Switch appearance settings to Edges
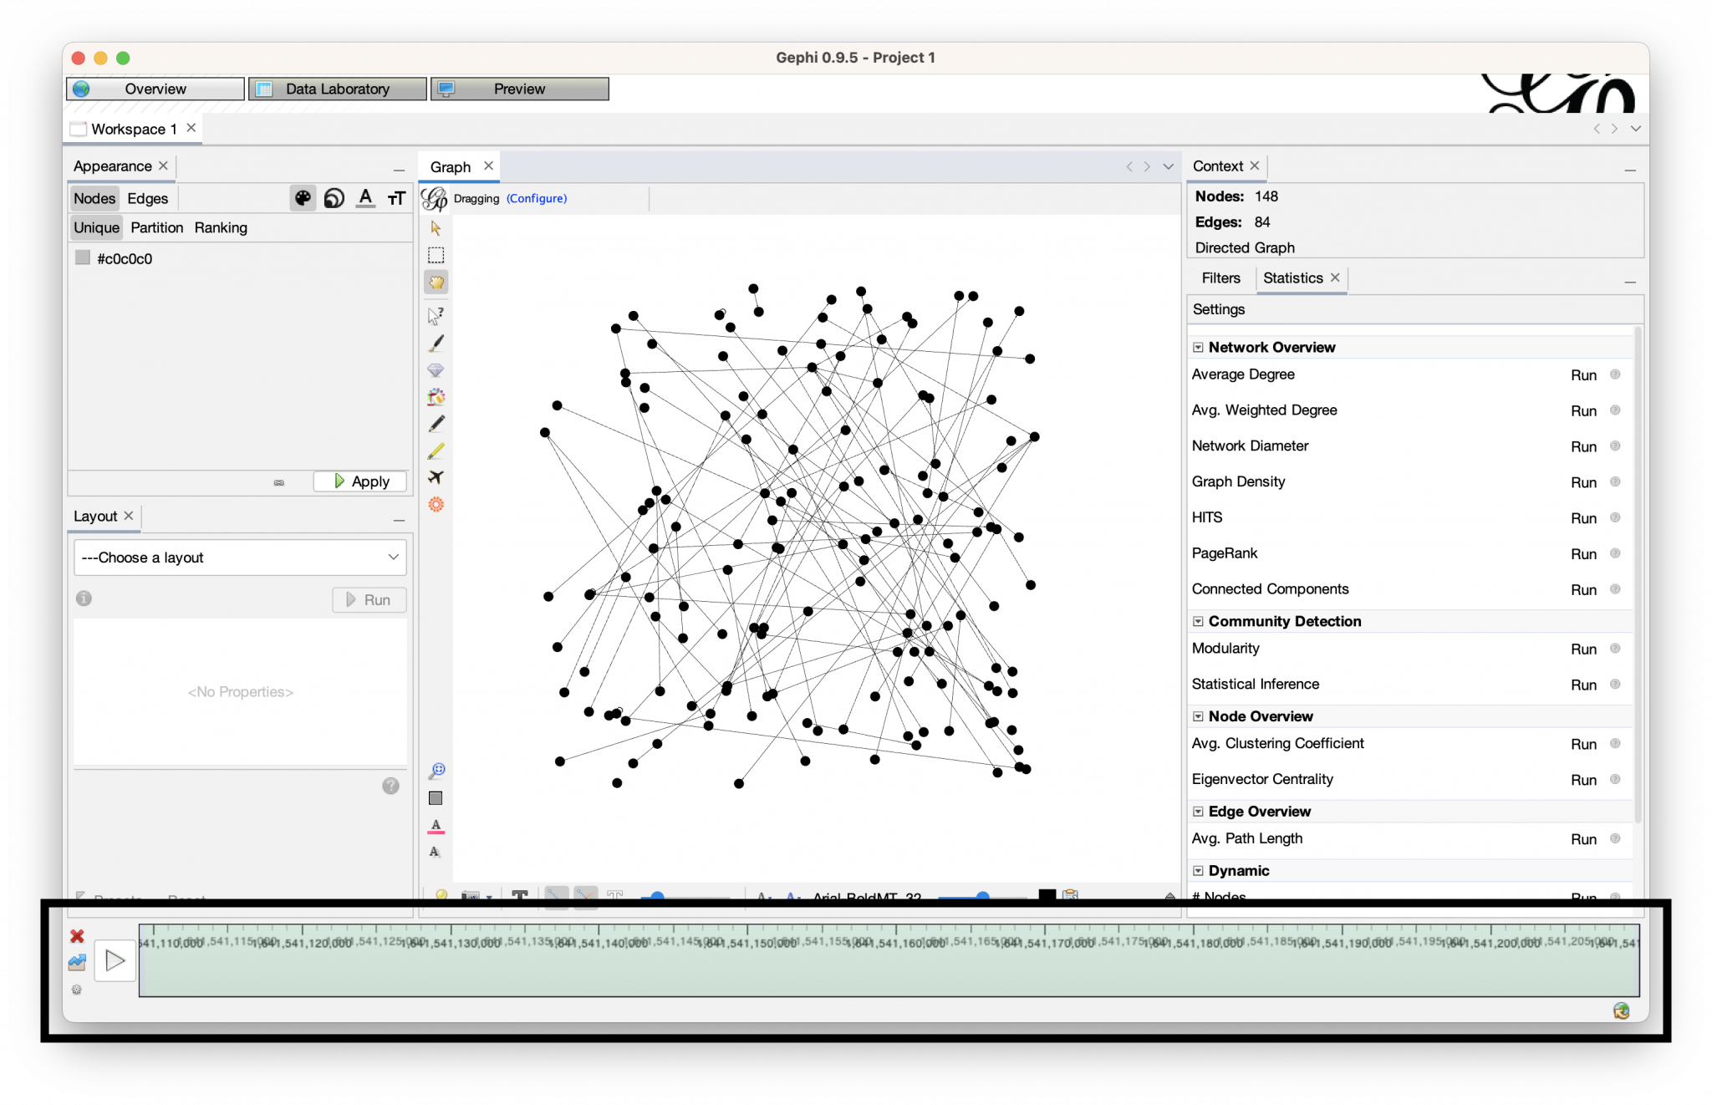 (x=147, y=198)
